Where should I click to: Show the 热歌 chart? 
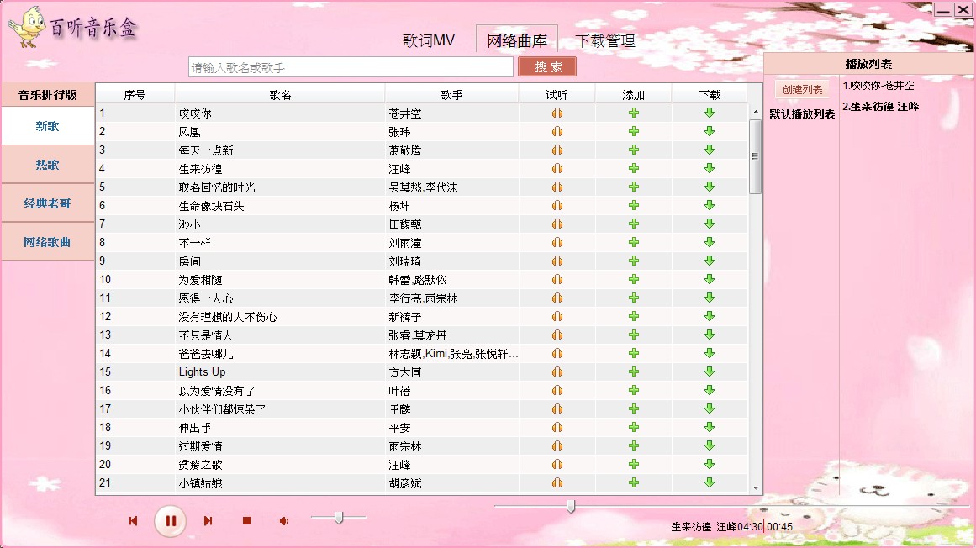click(x=47, y=165)
